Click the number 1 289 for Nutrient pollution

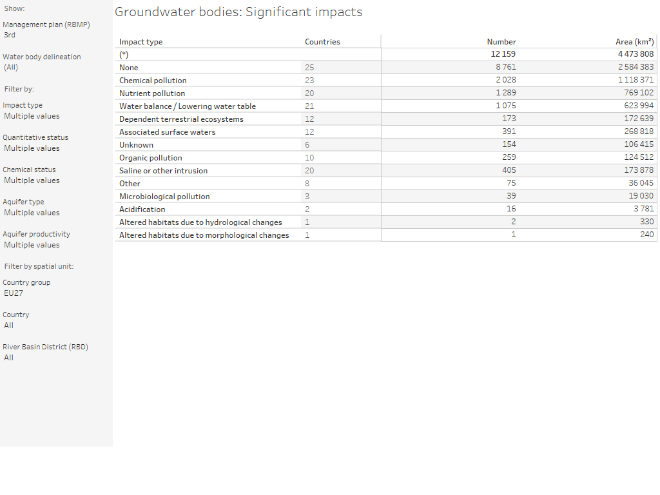pyautogui.click(x=505, y=93)
